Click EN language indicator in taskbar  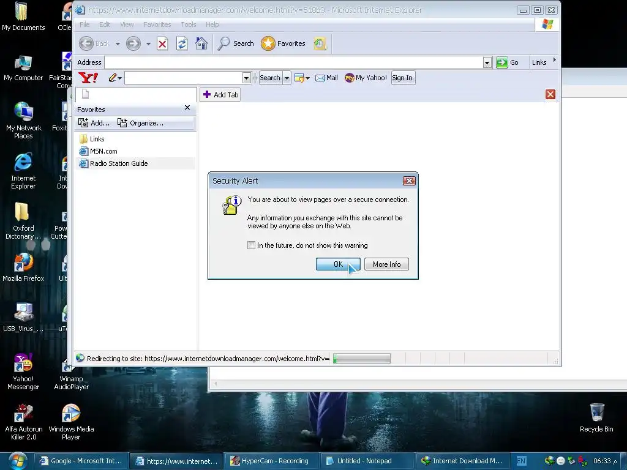tap(521, 461)
